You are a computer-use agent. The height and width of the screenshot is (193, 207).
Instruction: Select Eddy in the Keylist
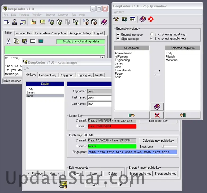pos(45,89)
